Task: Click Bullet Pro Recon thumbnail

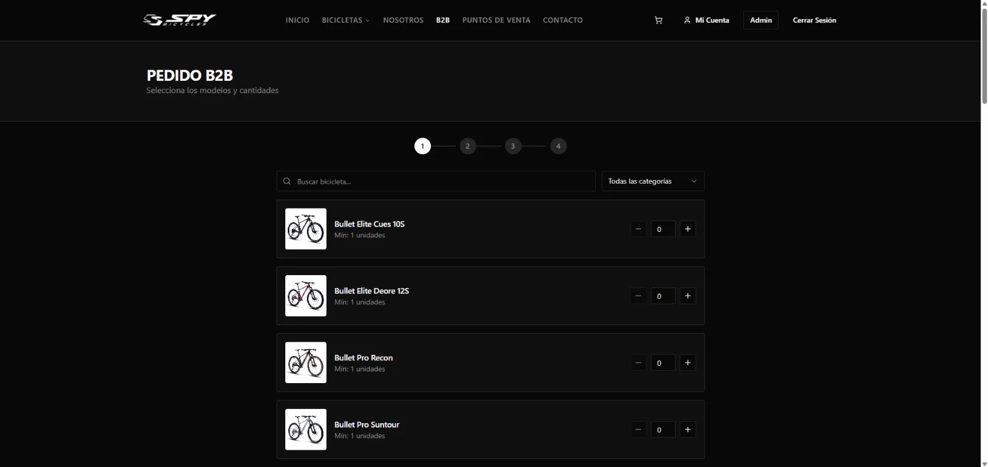Action: coord(306,363)
